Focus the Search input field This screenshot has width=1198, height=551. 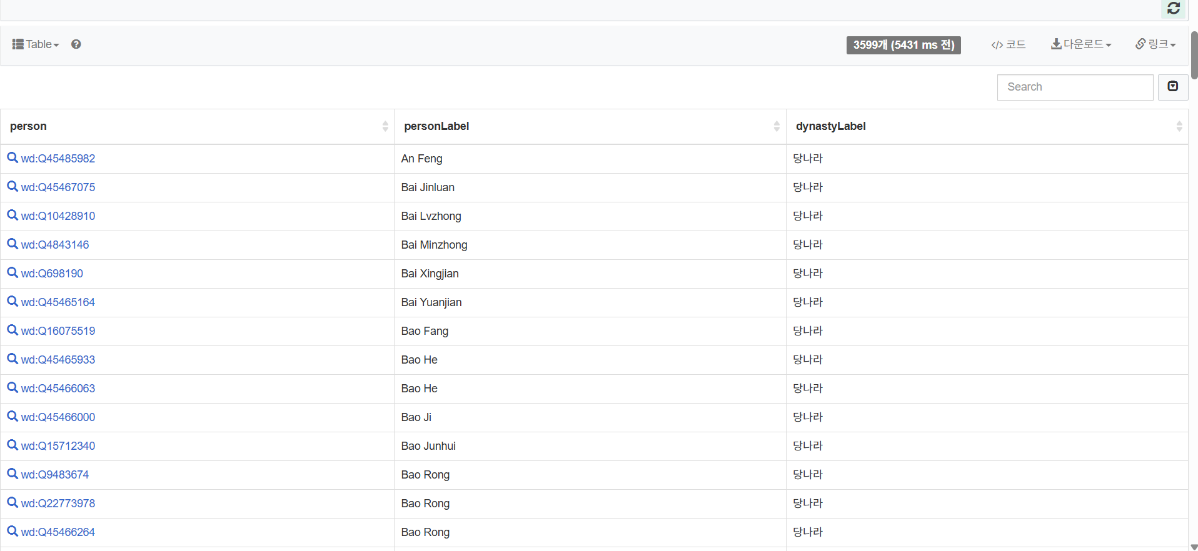1074,87
